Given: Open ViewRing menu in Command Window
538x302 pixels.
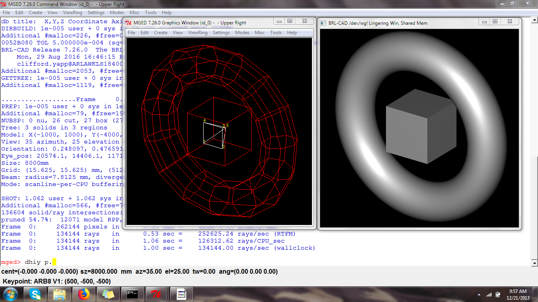Looking at the screenshot, I should pyautogui.click(x=72, y=13).
